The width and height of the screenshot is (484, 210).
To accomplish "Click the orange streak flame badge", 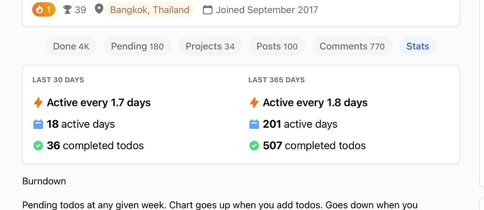I will pos(44,9).
